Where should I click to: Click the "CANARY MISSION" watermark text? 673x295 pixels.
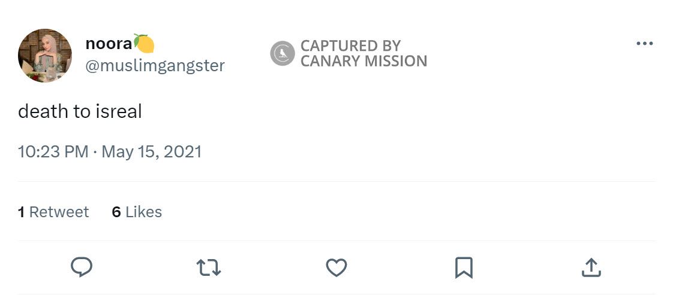pyautogui.click(x=363, y=61)
